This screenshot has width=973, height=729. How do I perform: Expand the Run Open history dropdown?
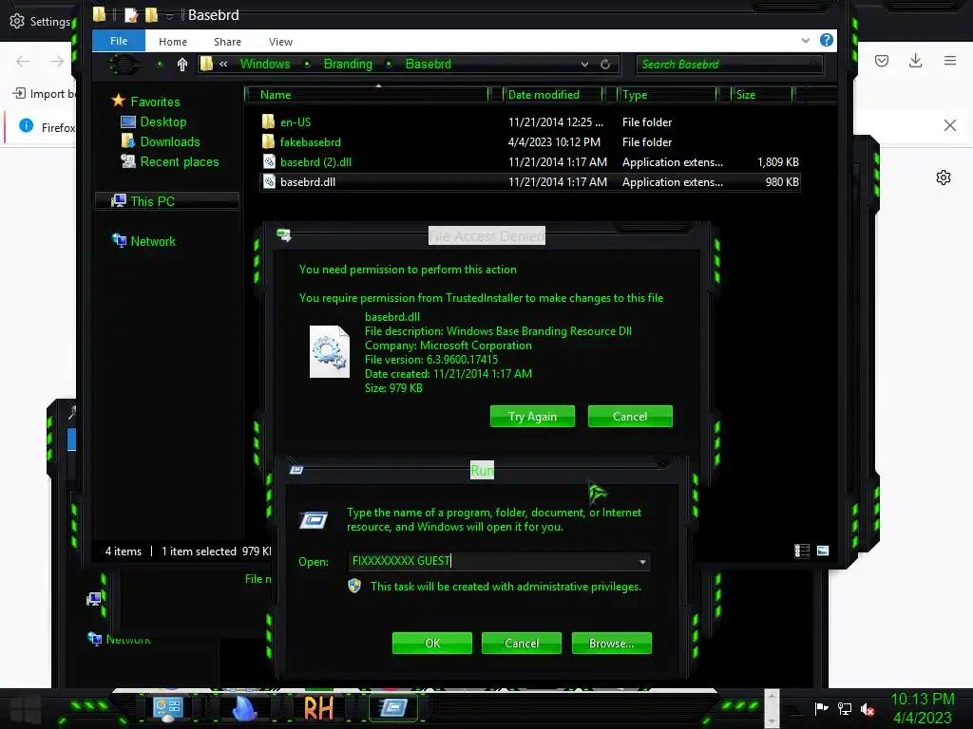642,562
